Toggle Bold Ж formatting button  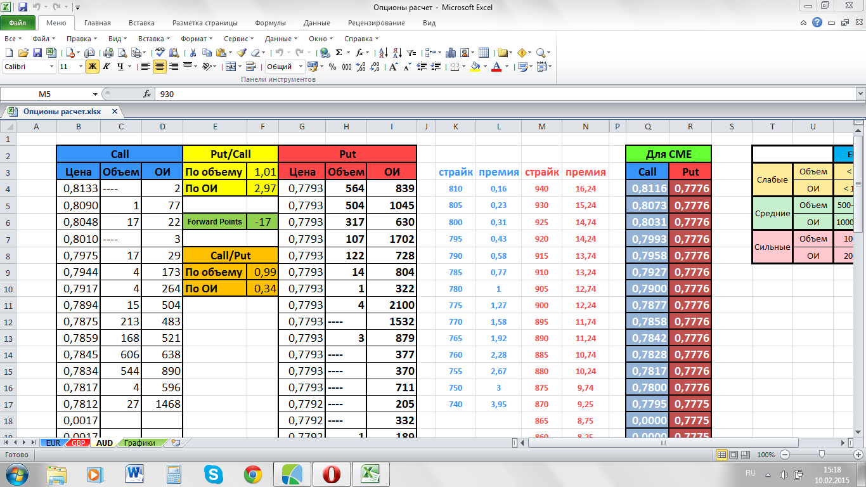tap(93, 67)
